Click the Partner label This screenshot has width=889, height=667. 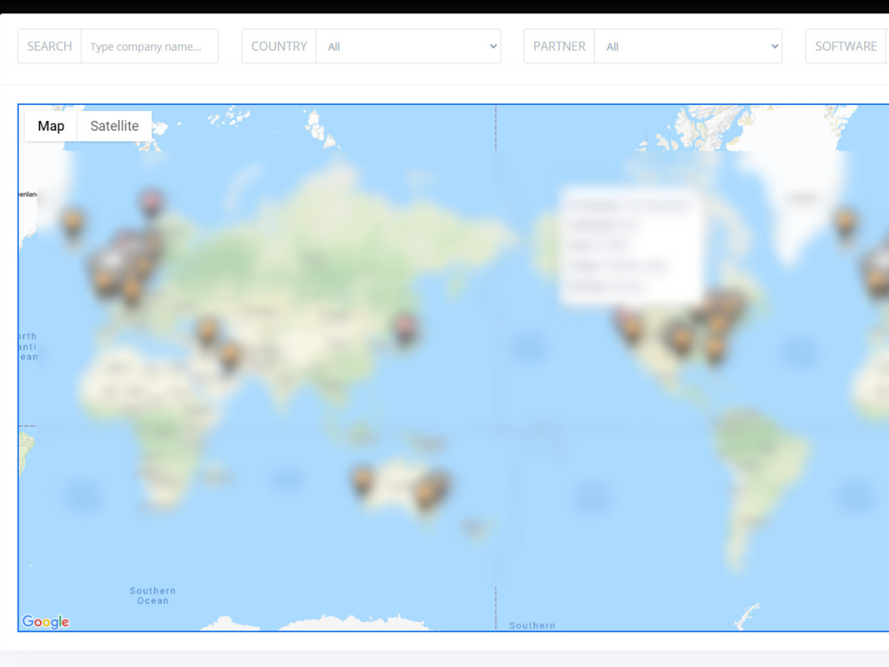pos(559,46)
